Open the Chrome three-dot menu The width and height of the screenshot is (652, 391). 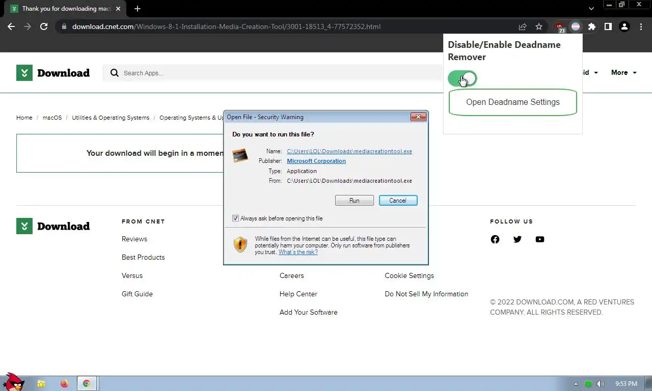pos(640,26)
